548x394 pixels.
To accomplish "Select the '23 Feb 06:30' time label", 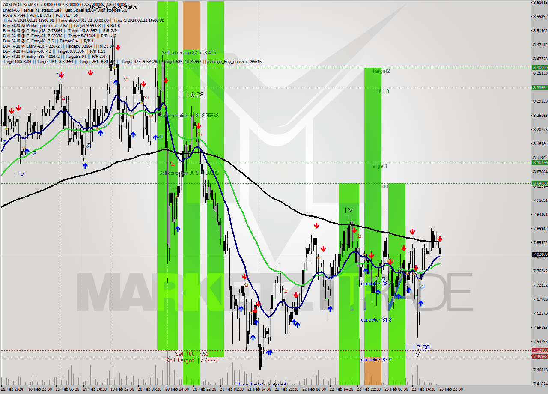I will (x=396, y=389).
